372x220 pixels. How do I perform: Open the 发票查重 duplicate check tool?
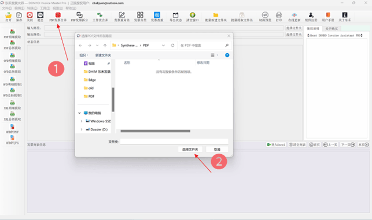(157, 17)
